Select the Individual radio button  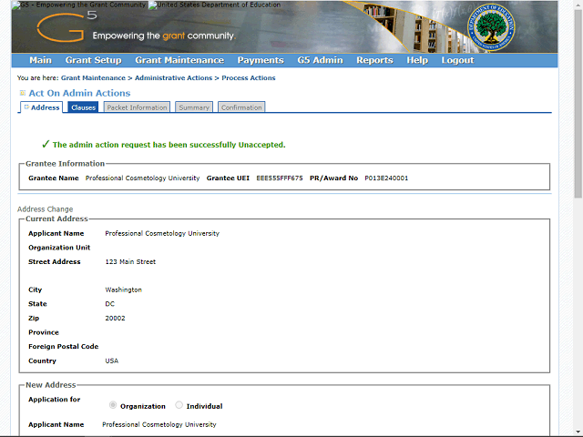pyautogui.click(x=179, y=406)
